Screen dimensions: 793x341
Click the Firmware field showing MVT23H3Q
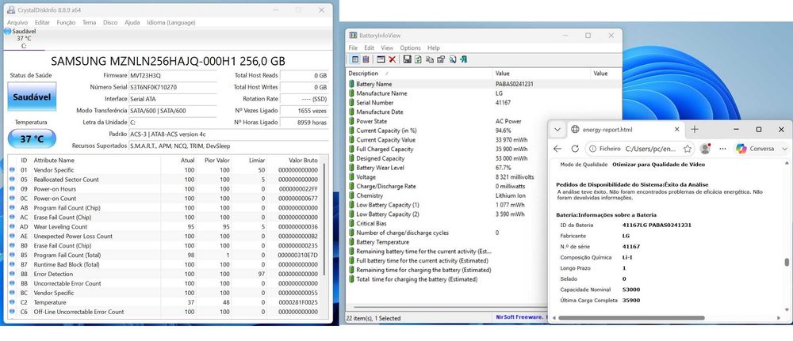tap(172, 75)
